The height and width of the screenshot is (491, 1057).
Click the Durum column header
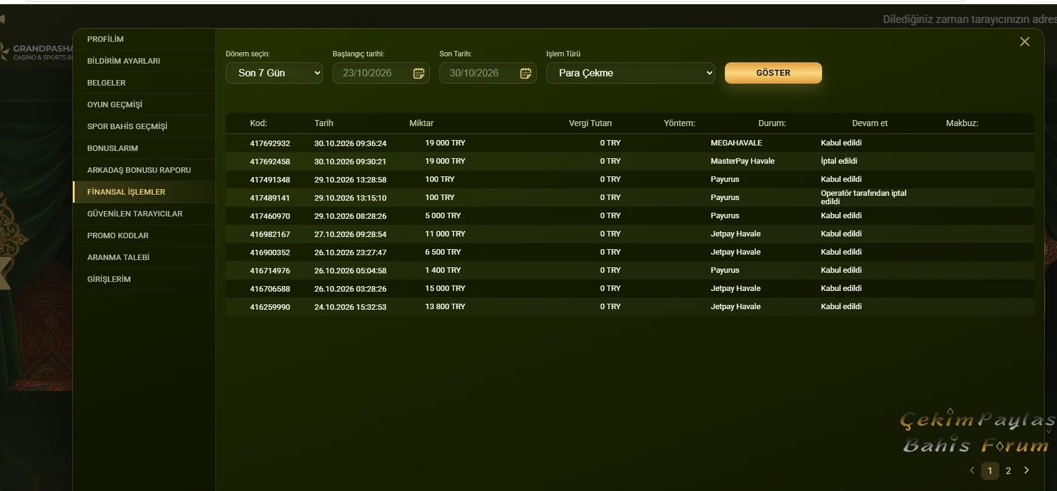pos(772,123)
